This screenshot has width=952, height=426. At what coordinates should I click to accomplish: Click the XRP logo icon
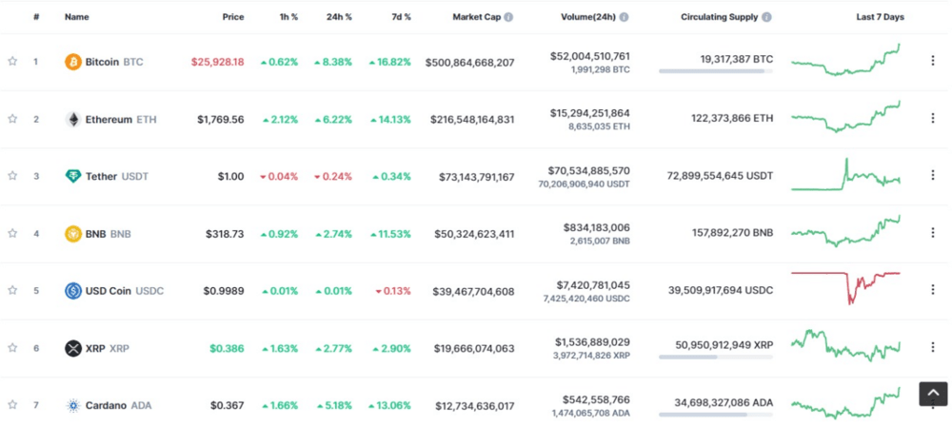(x=73, y=348)
